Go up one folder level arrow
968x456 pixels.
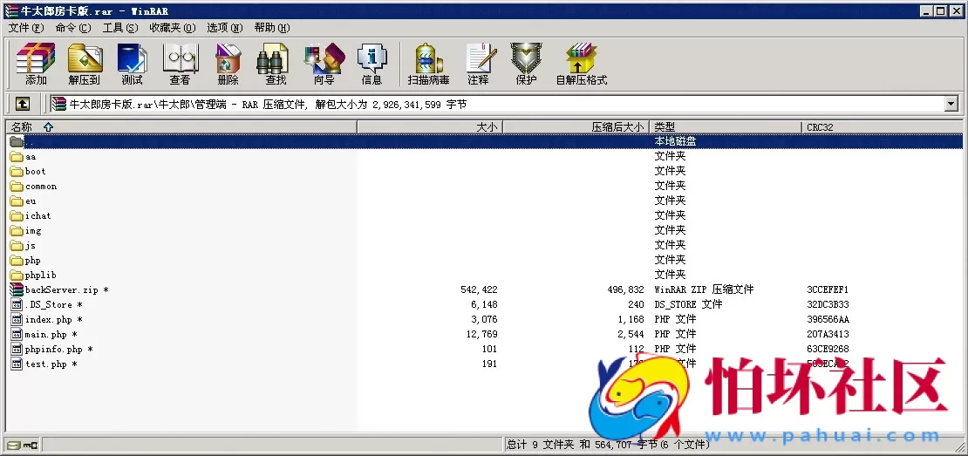[x=22, y=105]
